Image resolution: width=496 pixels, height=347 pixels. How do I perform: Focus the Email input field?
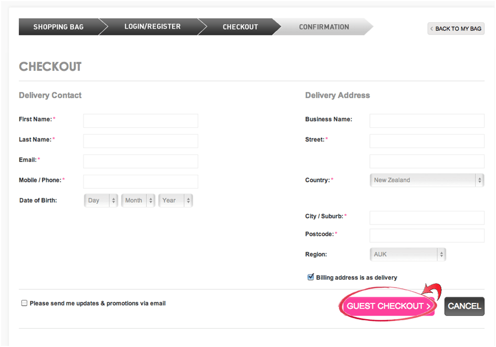tap(140, 161)
